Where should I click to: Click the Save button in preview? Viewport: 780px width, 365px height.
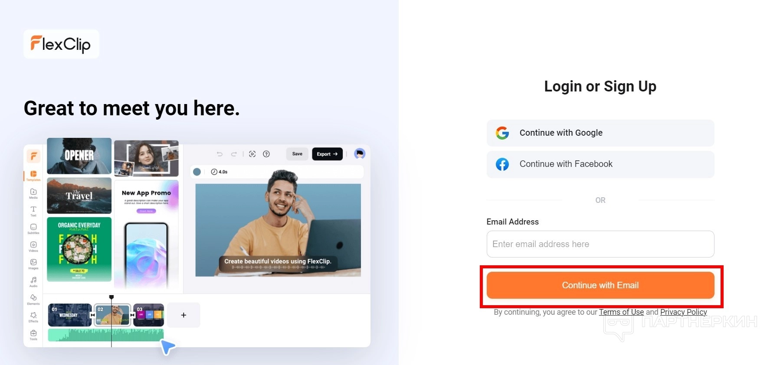tap(297, 154)
